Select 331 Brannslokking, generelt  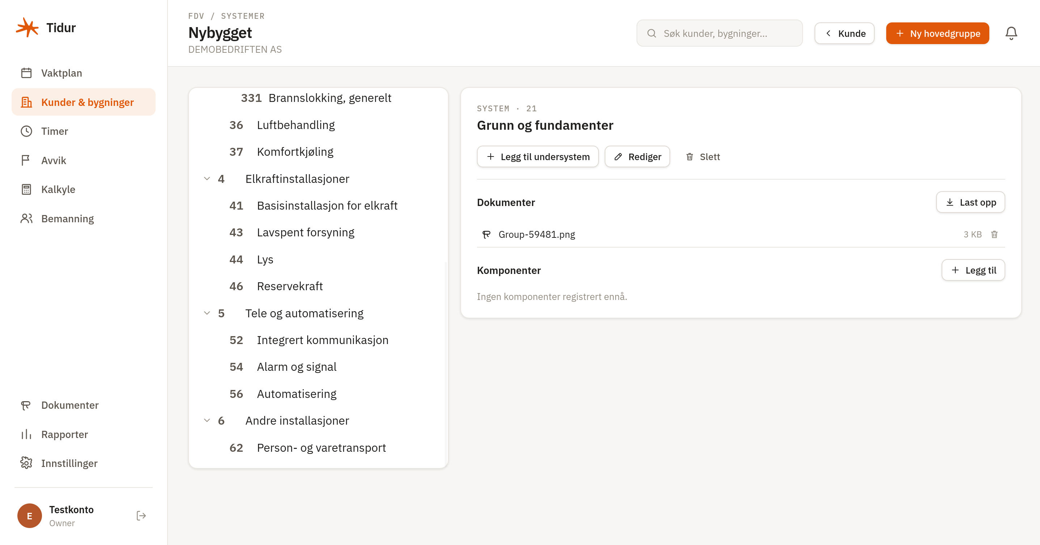tap(318, 98)
